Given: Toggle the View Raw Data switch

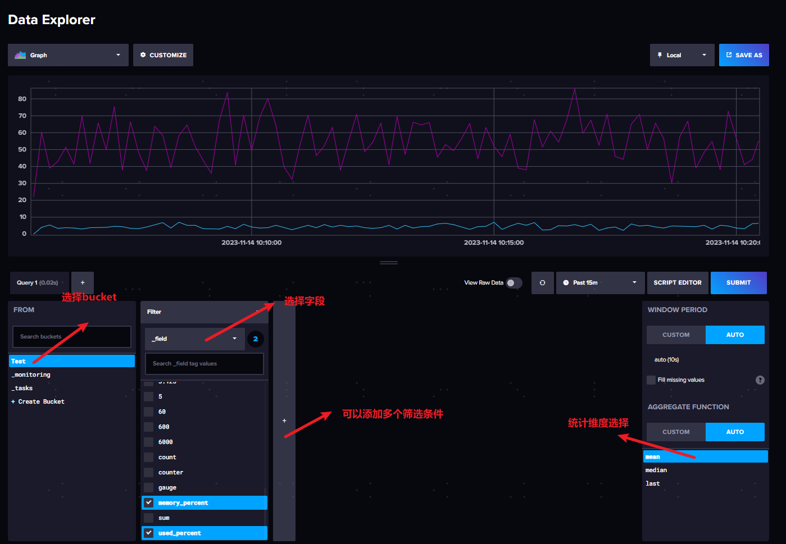Looking at the screenshot, I should pyautogui.click(x=513, y=282).
